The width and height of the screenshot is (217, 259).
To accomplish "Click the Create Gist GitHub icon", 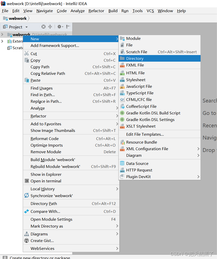I will 27,240.
